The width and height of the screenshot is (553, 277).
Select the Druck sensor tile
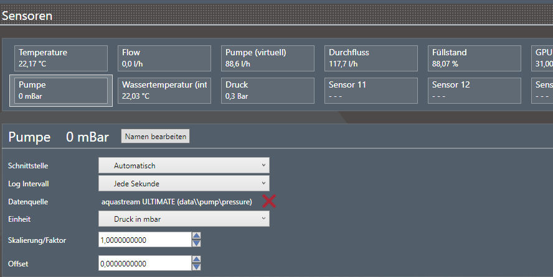click(x=268, y=90)
